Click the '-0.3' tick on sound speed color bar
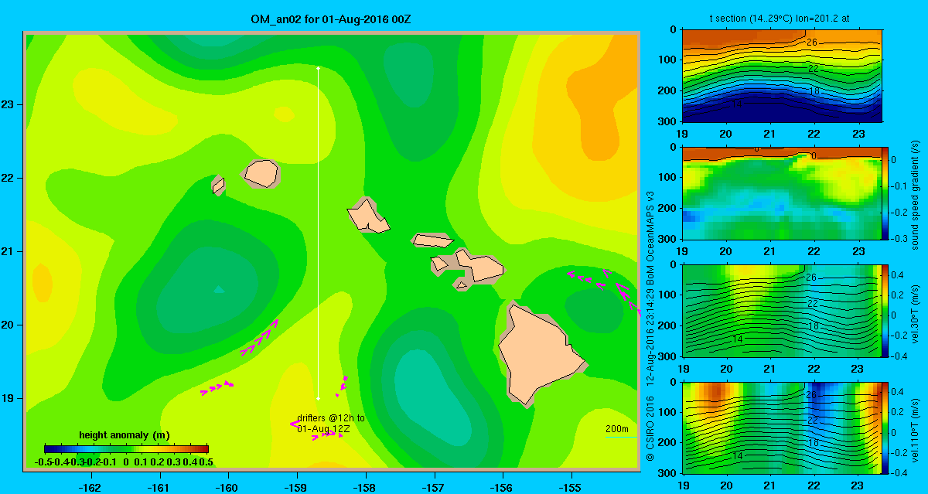The width and height of the screenshot is (928, 494). click(x=901, y=238)
